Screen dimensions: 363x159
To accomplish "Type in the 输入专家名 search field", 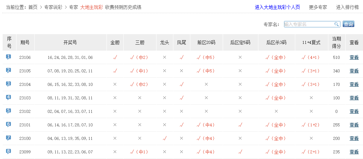I will click(x=308, y=24).
